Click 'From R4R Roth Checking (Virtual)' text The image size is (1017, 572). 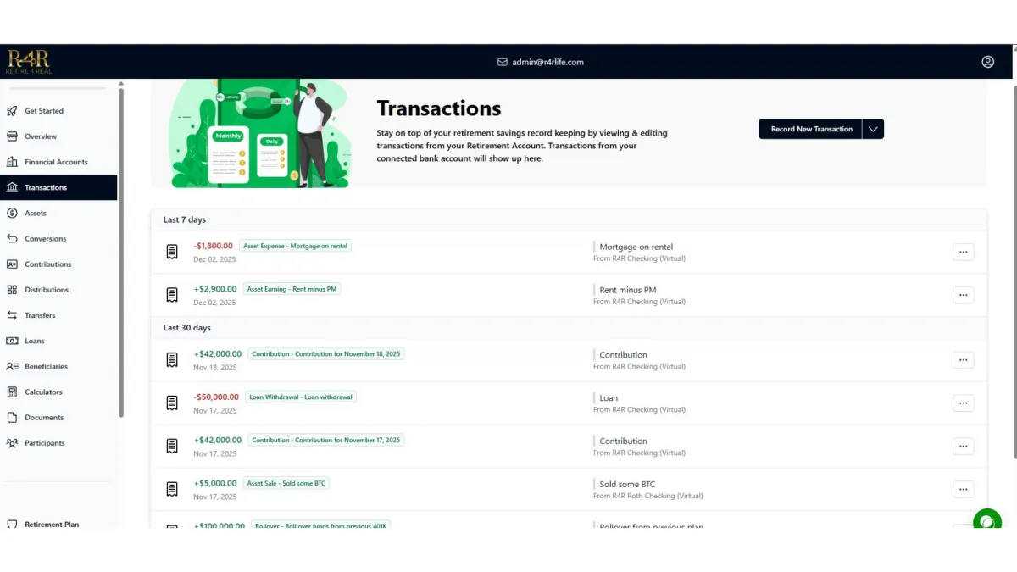coord(647,496)
